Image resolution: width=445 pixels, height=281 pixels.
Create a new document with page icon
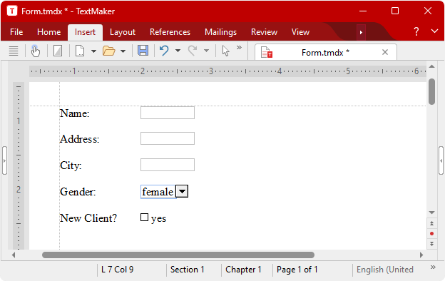[80, 51]
